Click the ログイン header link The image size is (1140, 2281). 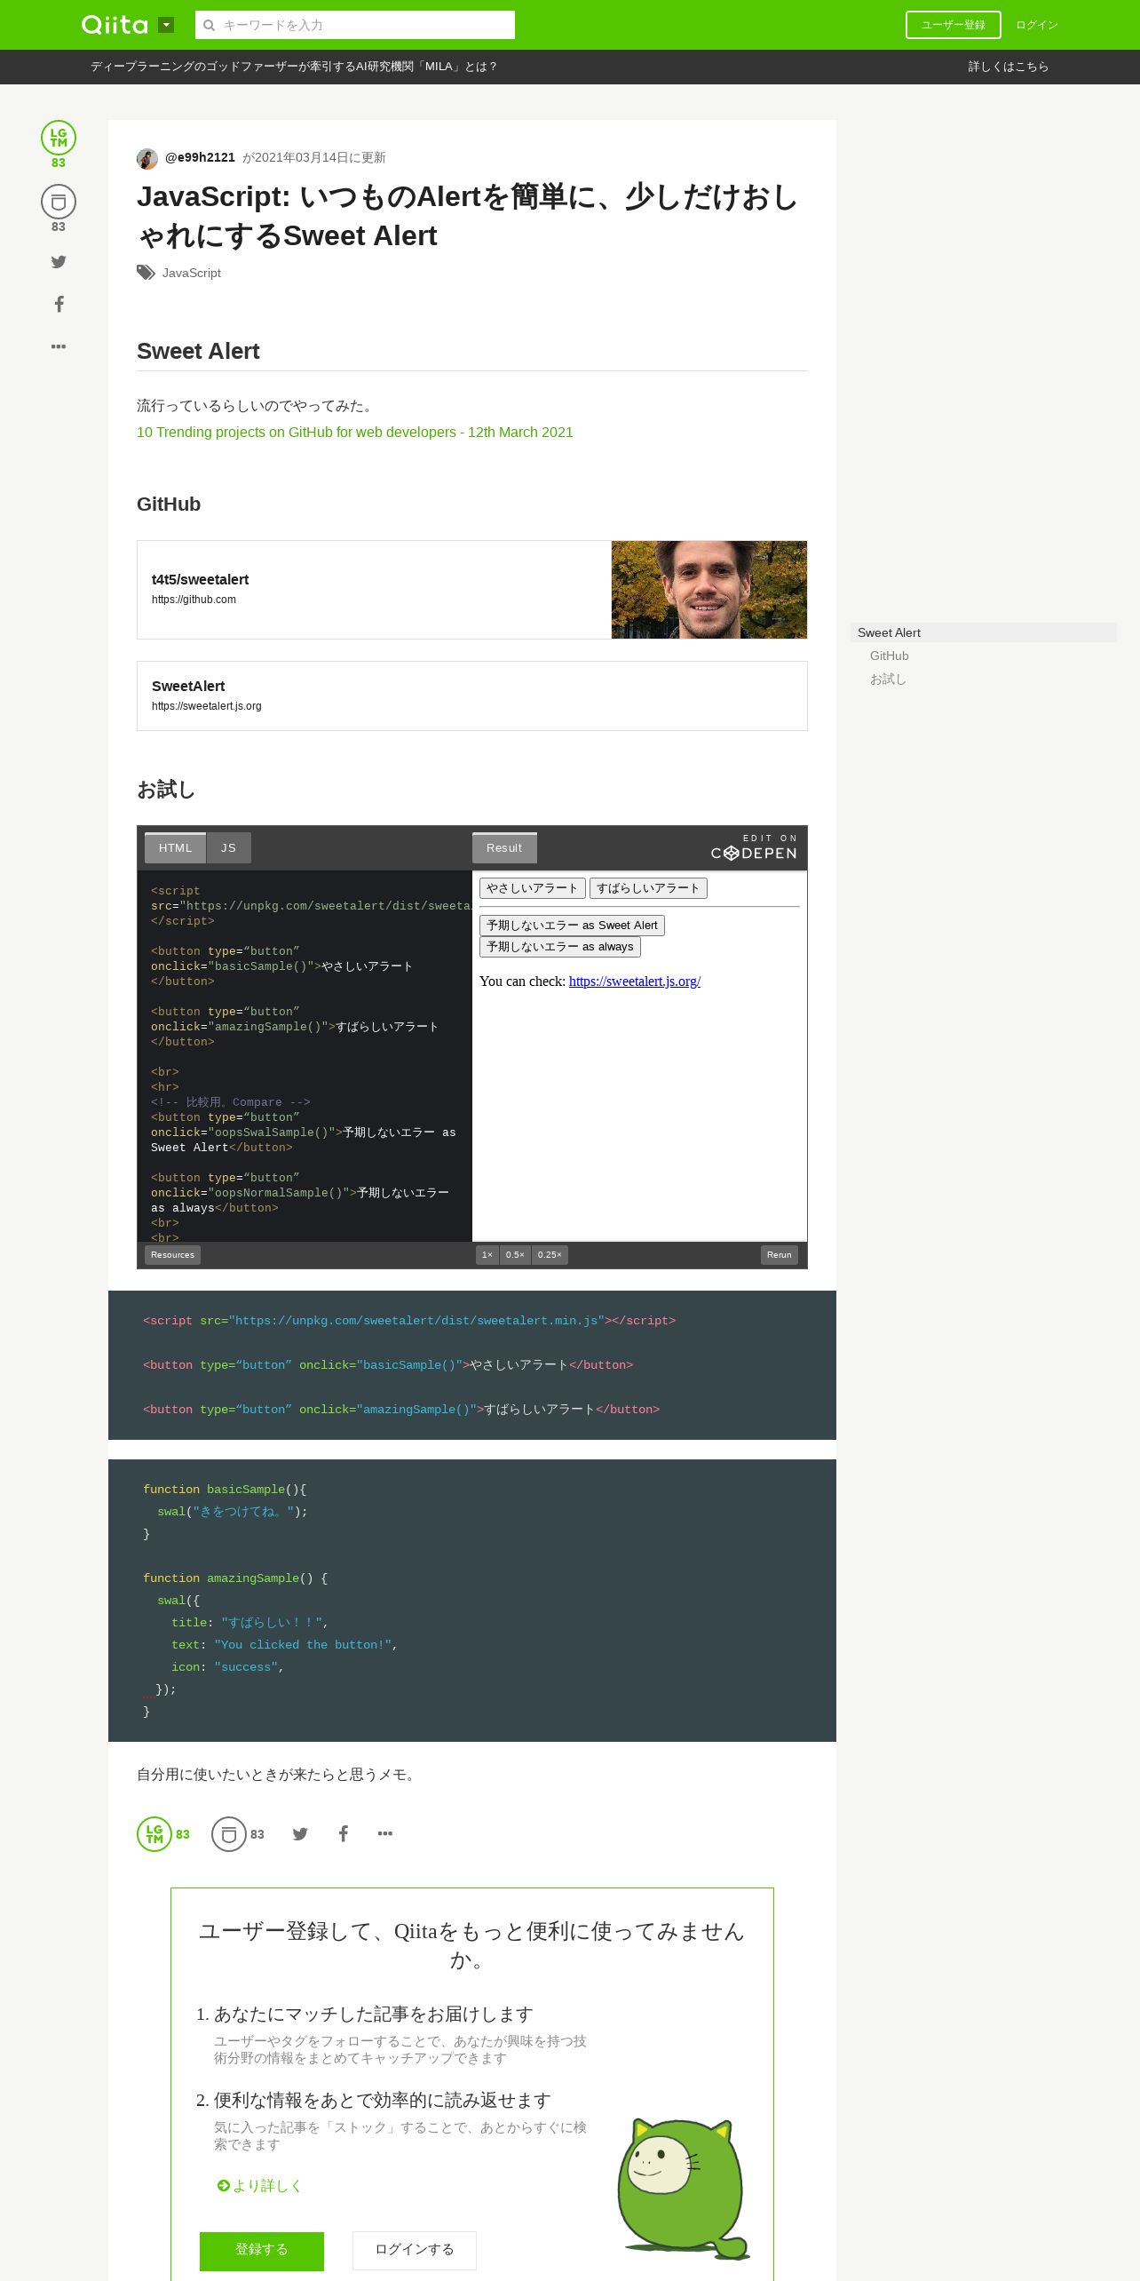(1037, 25)
